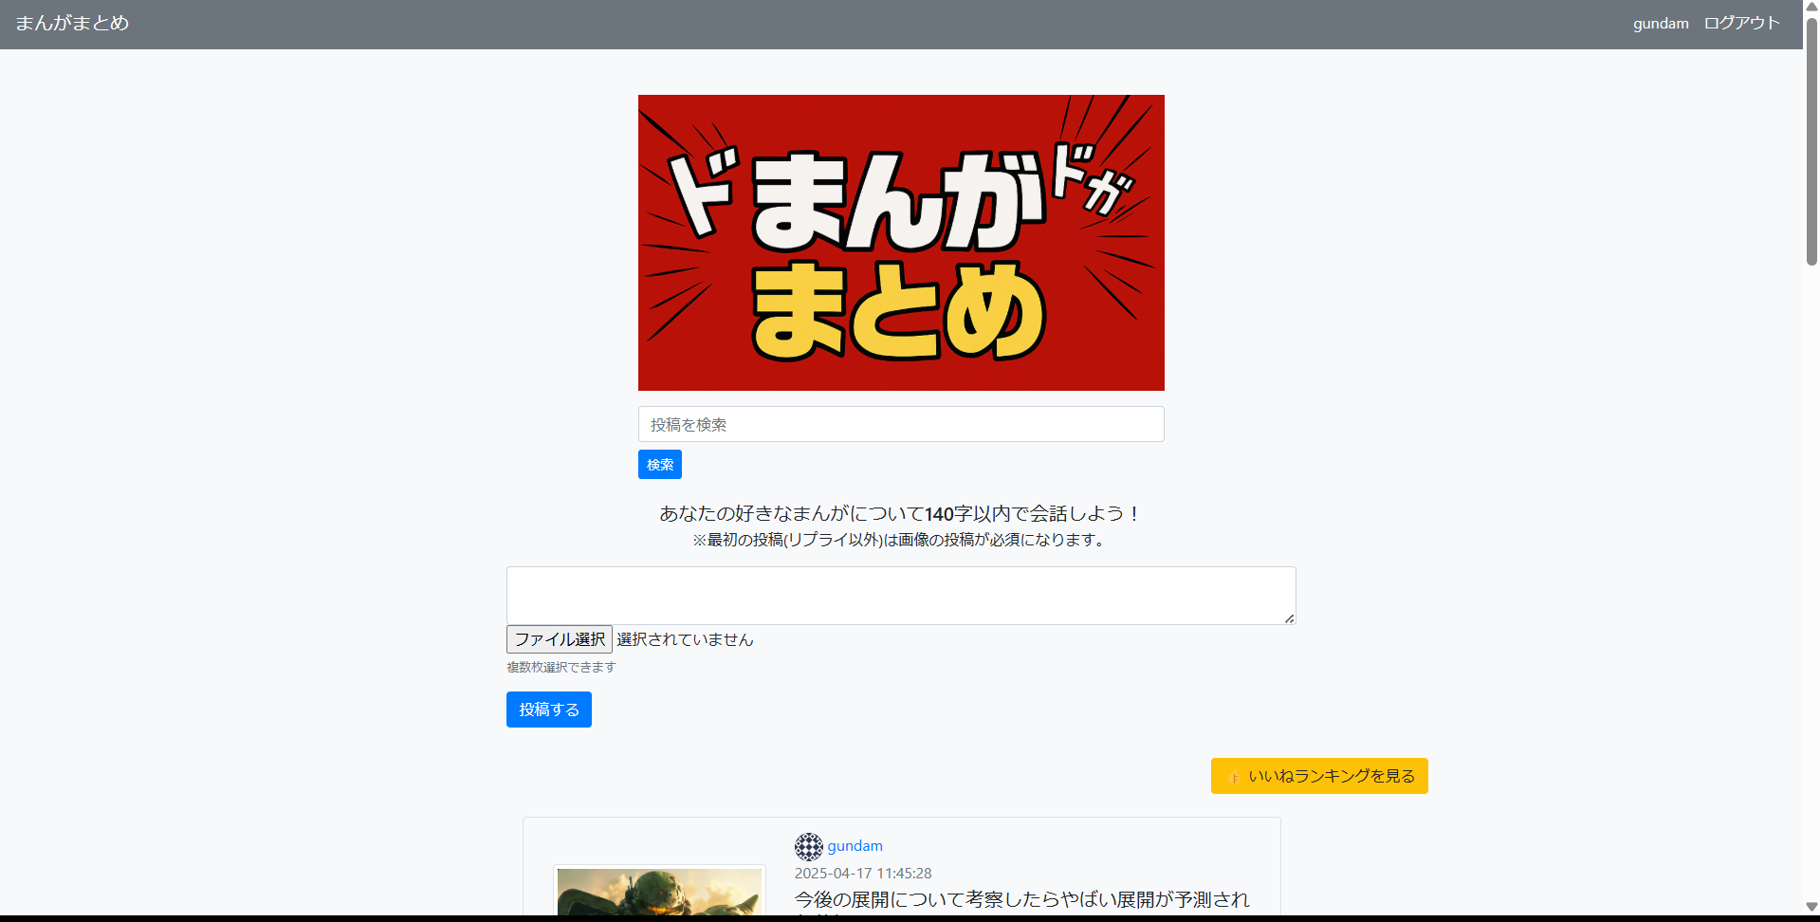Click the scrollbar up arrow

[1811, 8]
